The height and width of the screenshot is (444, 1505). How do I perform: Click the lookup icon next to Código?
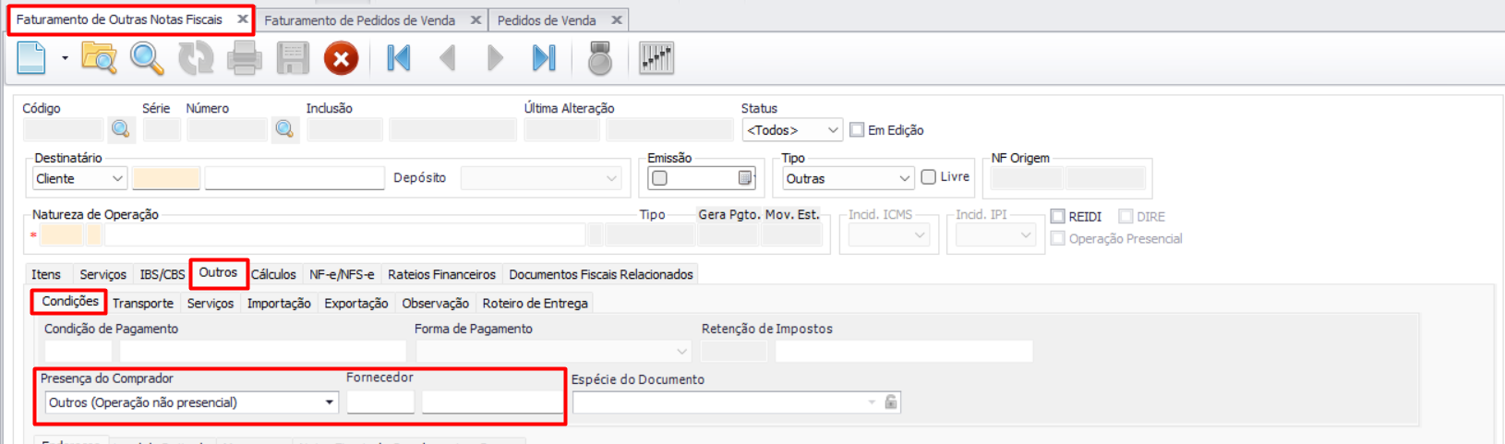pos(121,130)
